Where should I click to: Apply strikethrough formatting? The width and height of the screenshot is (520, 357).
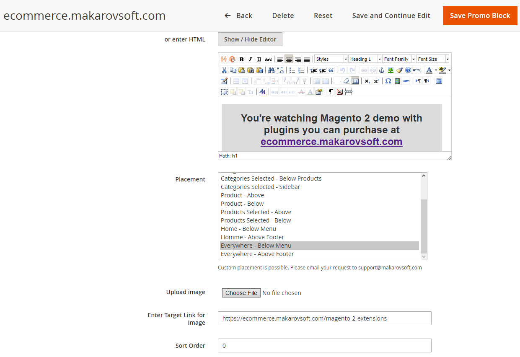pos(268,59)
